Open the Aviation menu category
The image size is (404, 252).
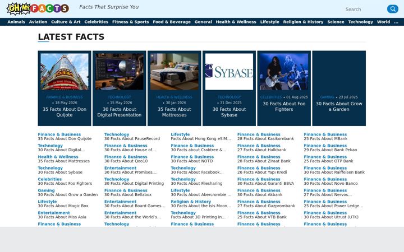point(38,22)
